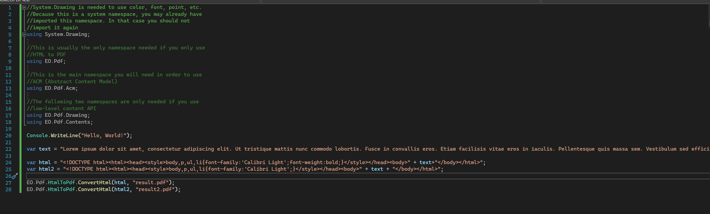Click the "using EO.Pdf.Contents;" statement
The image size is (710, 214).
pos(60,122)
